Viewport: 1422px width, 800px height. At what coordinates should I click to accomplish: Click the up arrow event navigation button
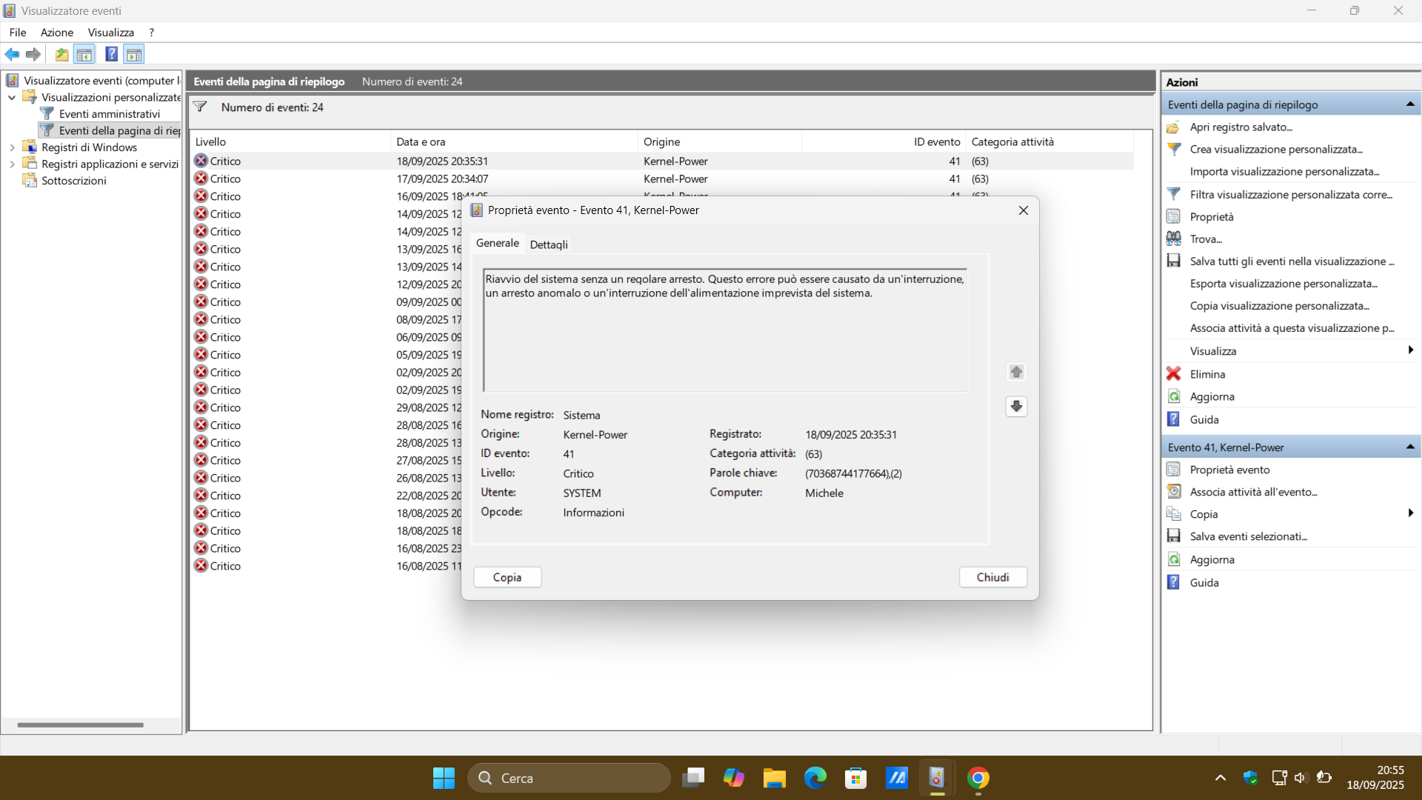(1016, 372)
